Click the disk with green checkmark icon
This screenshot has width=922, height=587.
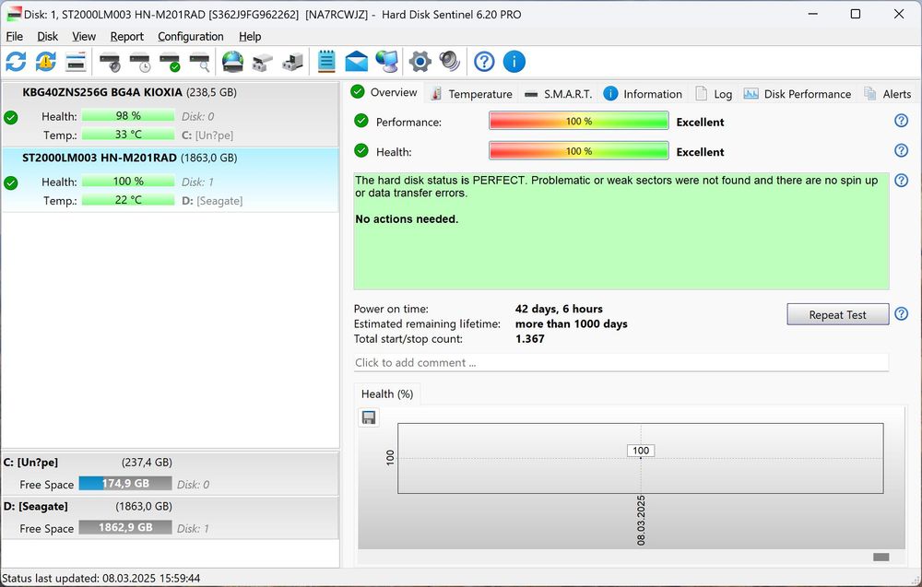[x=170, y=62]
